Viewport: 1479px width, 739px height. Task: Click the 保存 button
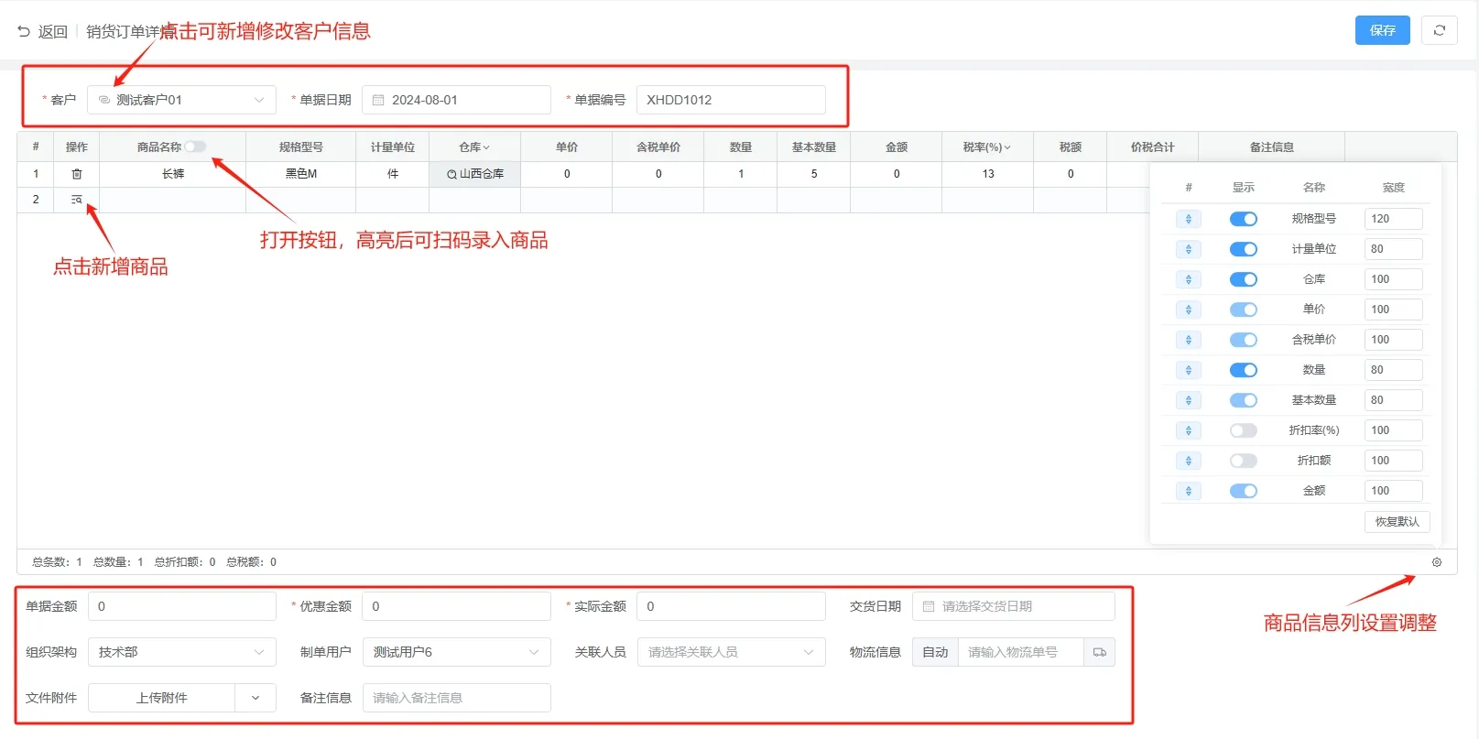point(1382,30)
